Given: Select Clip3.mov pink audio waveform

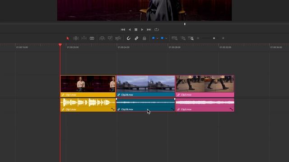Looking at the screenshot, I should [205, 103].
